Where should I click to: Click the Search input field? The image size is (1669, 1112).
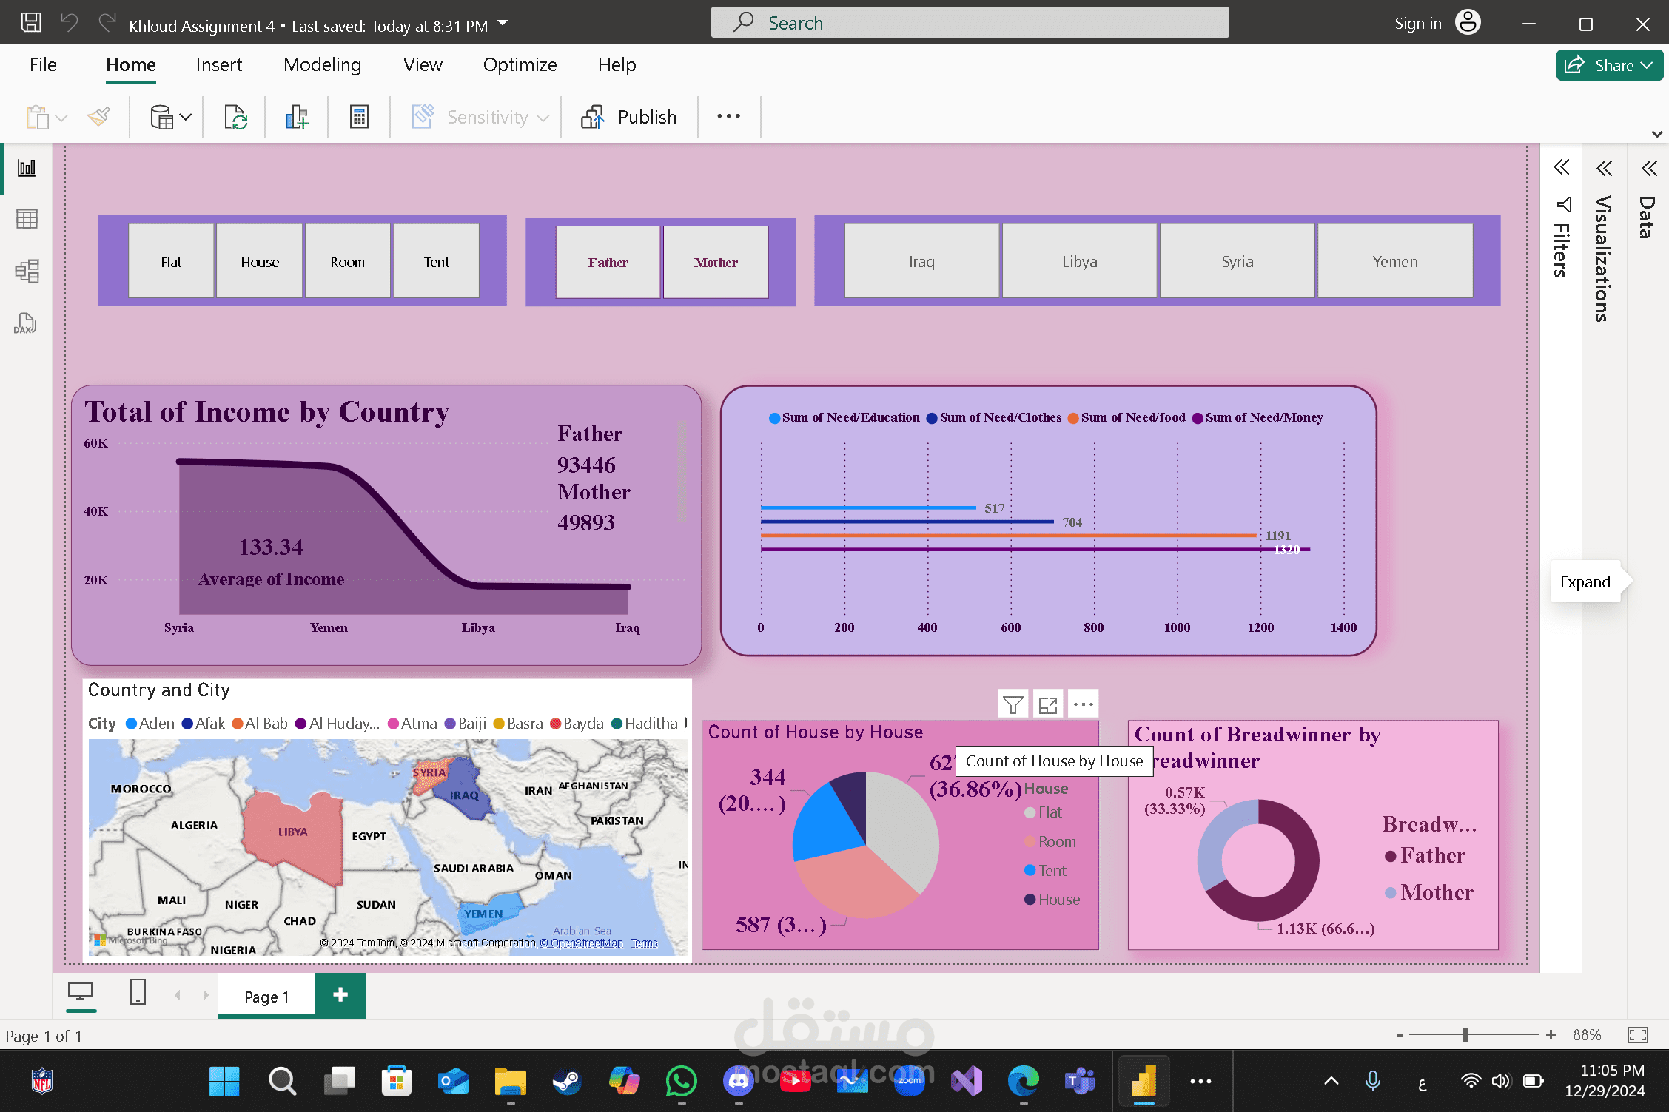[x=970, y=23]
